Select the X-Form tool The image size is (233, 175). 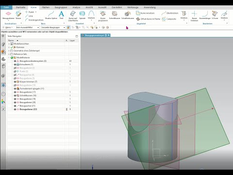click(215, 15)
